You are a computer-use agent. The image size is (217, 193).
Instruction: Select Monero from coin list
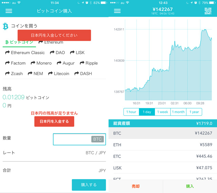coord(41,63)
